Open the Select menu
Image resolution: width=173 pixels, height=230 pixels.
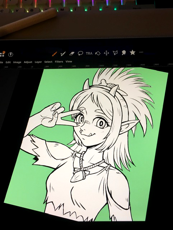pos(48,62)
